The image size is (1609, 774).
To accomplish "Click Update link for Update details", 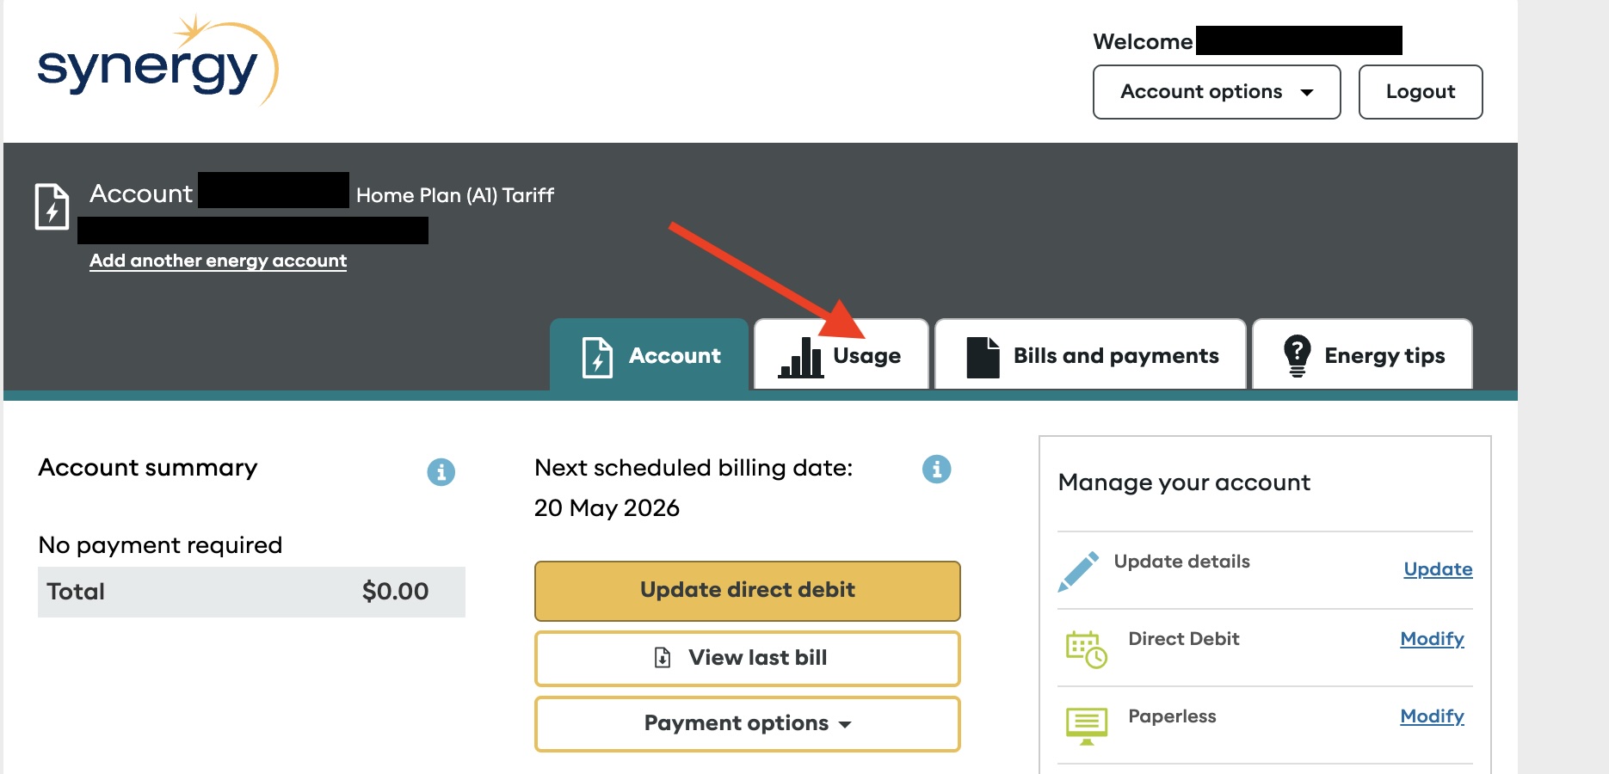I will [1438, 569].
